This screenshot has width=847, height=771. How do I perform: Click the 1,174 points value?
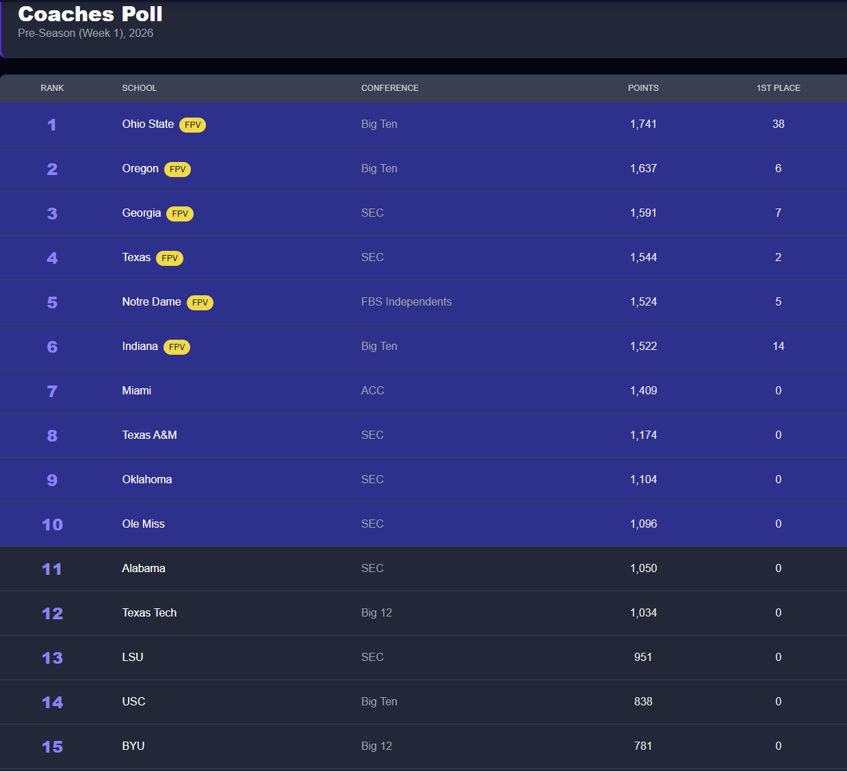(x=643, y=435)
